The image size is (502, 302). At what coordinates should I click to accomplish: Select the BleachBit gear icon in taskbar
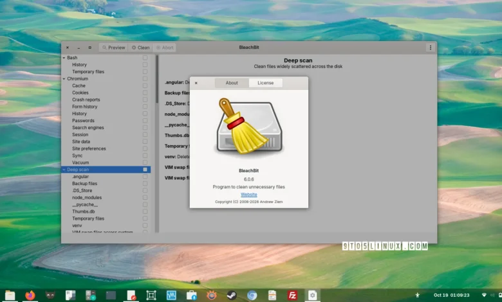[x=313, y=296]
